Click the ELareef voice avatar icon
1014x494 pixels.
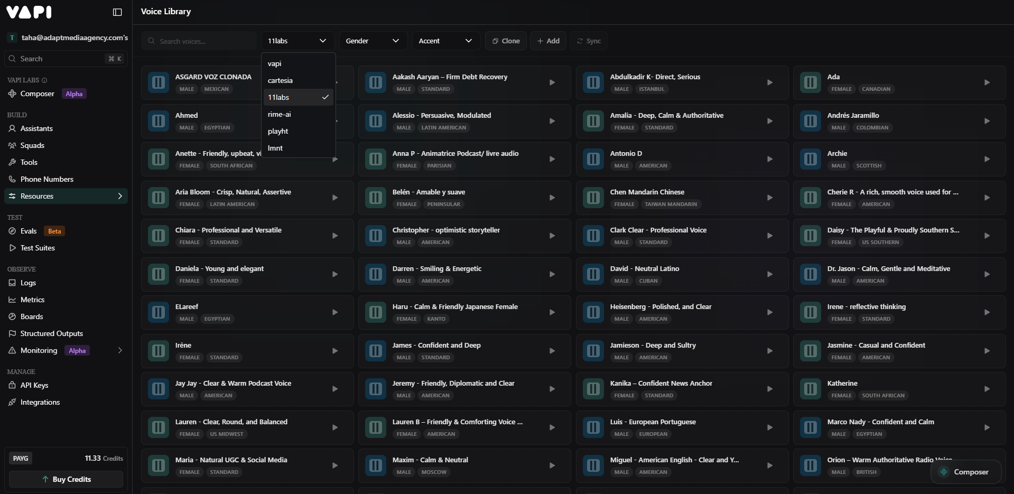158,312
